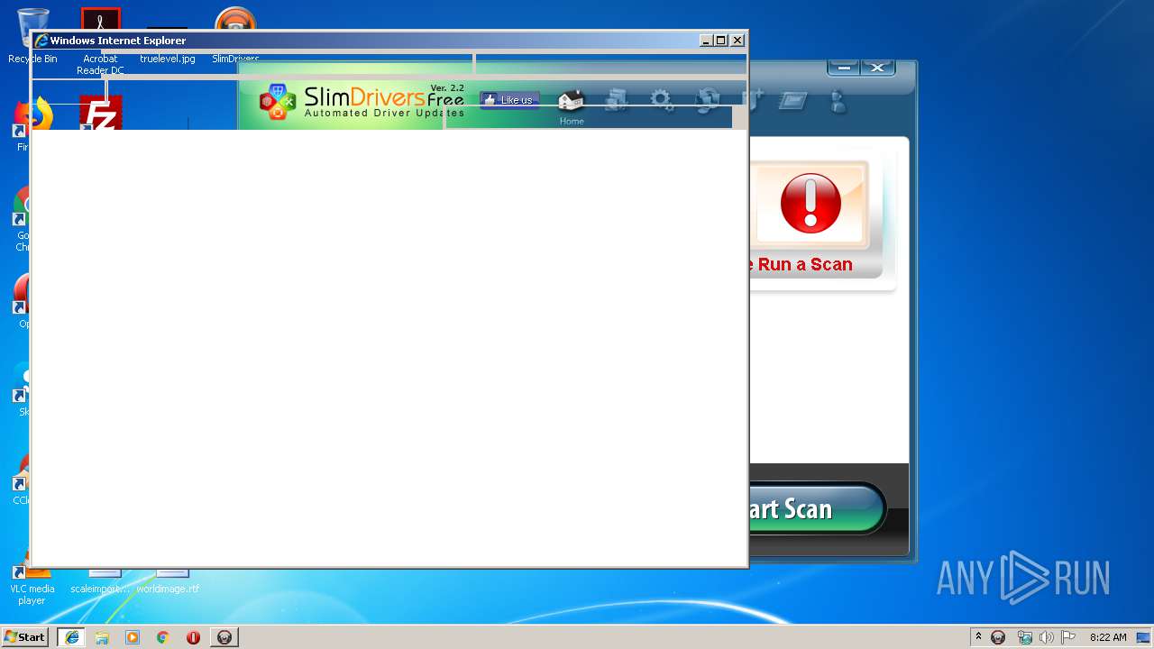Click the Like us Facebook button

coord(509,100)
